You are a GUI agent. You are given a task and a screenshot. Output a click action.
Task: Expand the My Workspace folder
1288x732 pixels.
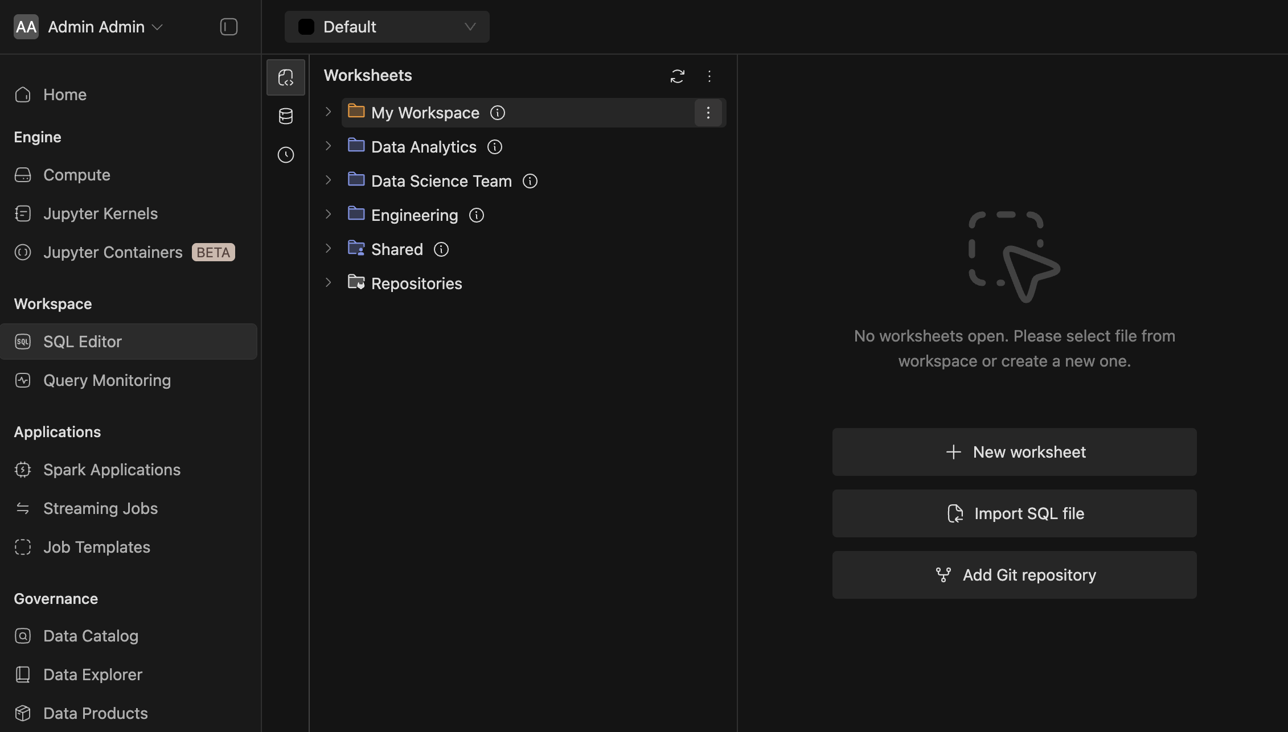329,112
